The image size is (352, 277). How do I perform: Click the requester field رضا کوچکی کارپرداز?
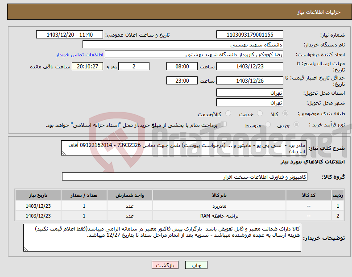(194, 55)
